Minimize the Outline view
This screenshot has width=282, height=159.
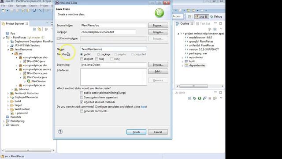point(215,23)
